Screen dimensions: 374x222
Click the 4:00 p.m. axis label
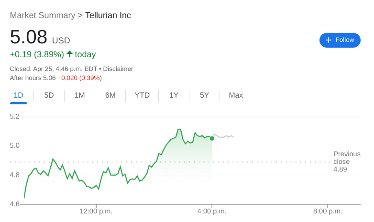211,211
